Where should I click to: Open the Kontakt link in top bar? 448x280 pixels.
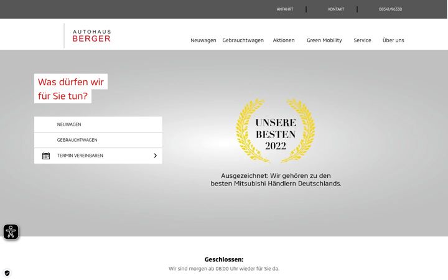(x=336, y=9)
